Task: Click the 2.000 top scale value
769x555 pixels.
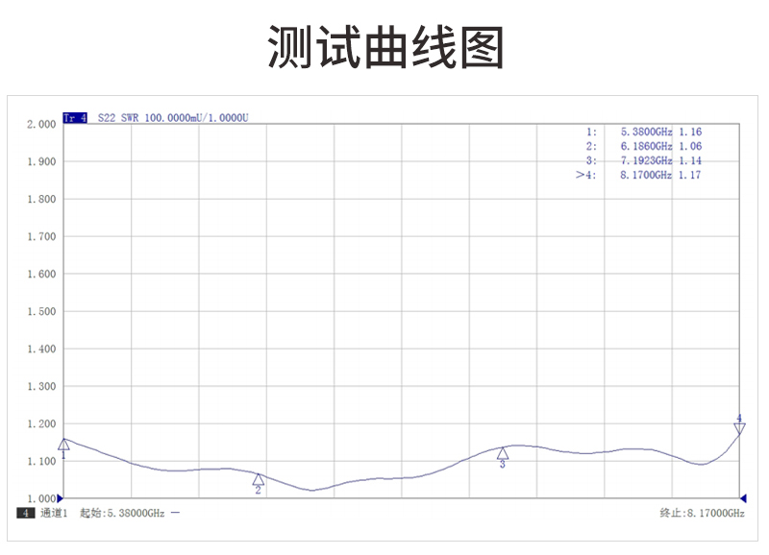Action: pyautogui.click(x=40, y=124)
